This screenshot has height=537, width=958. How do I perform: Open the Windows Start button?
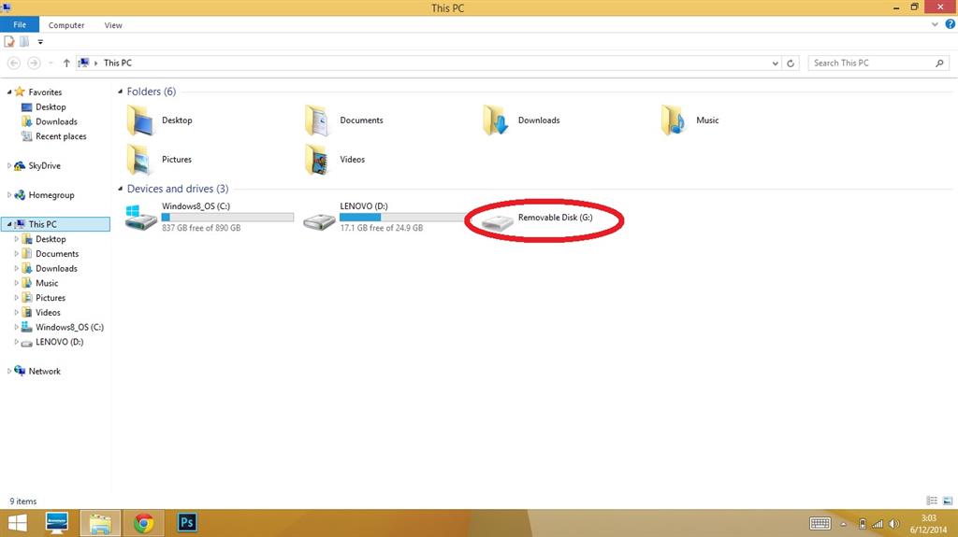pos(17,523)
